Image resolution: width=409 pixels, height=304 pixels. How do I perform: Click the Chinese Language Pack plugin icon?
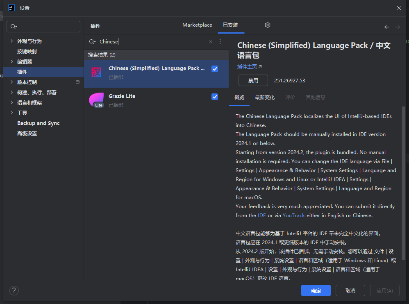[96, 72]
